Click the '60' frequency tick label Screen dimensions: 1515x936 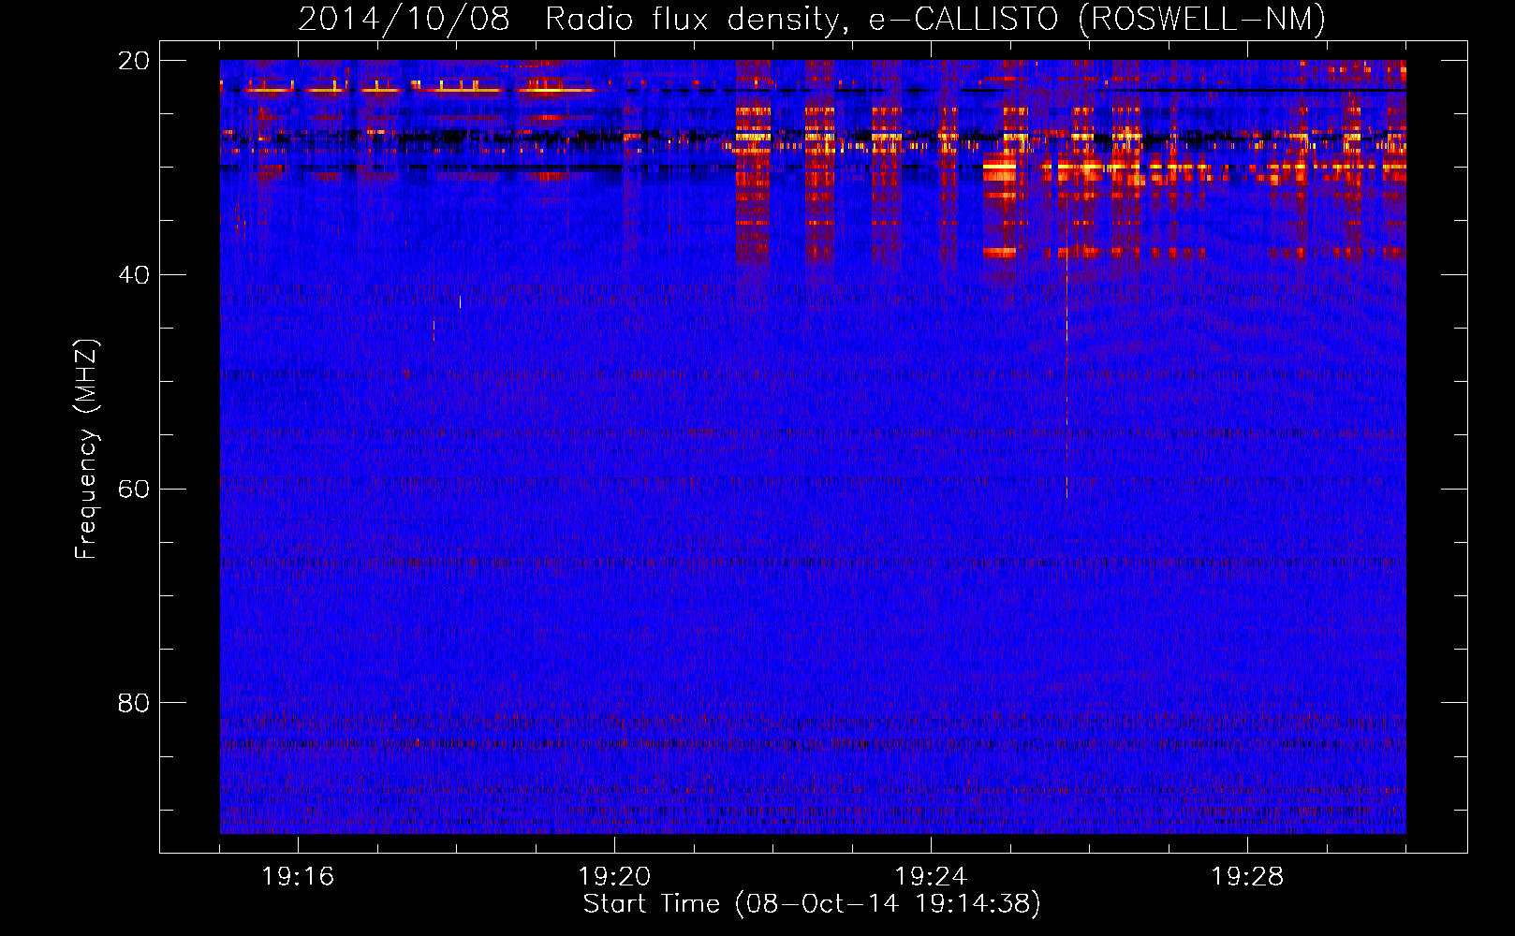point(134,490)
